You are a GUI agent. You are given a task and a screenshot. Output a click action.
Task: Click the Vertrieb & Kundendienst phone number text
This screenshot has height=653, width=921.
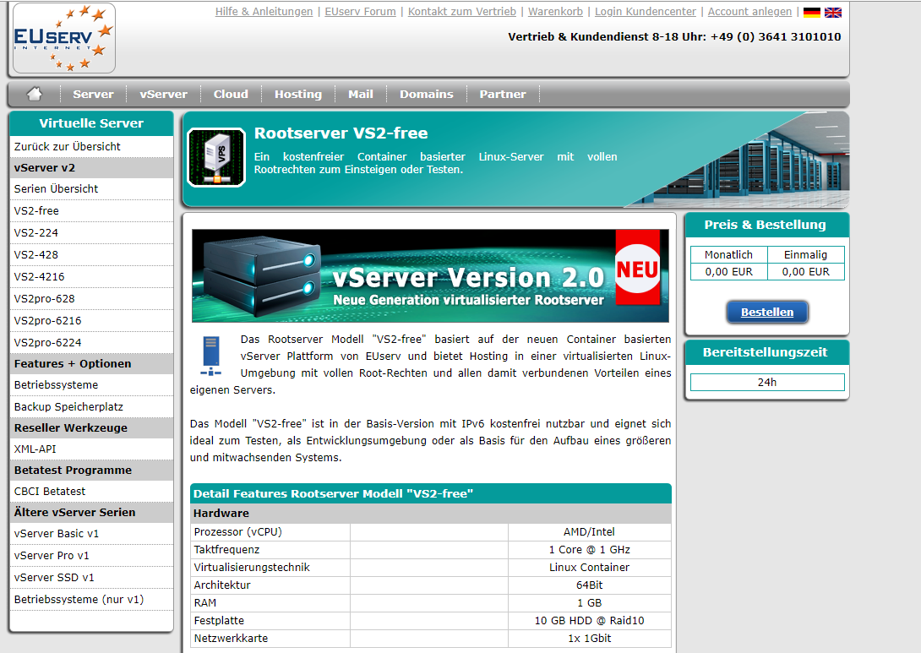pos(674,36)
